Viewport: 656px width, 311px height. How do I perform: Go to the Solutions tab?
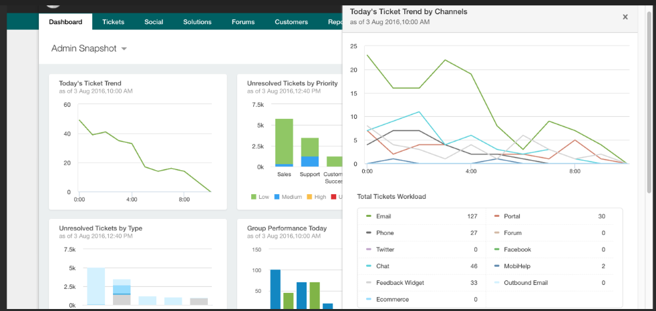pyautogui.click(x=197, y=22)
